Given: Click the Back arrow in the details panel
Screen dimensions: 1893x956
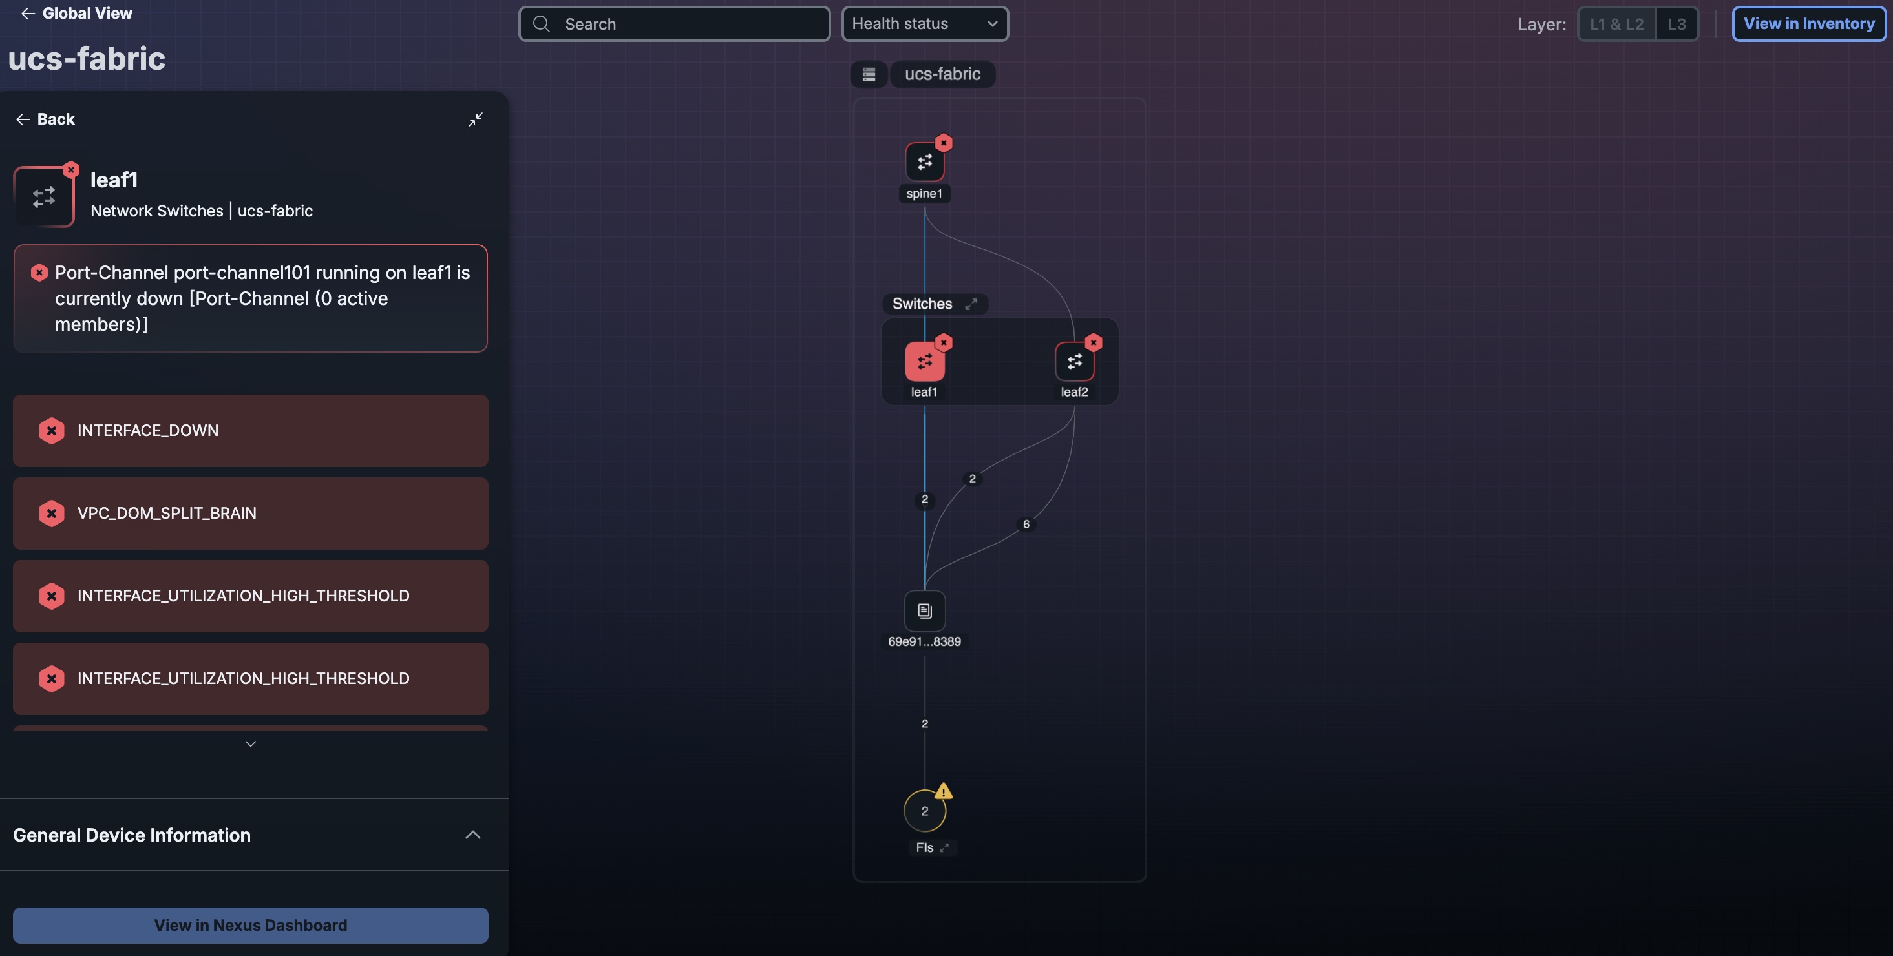Looking at the screenshot, I should [x=45, y=119].
